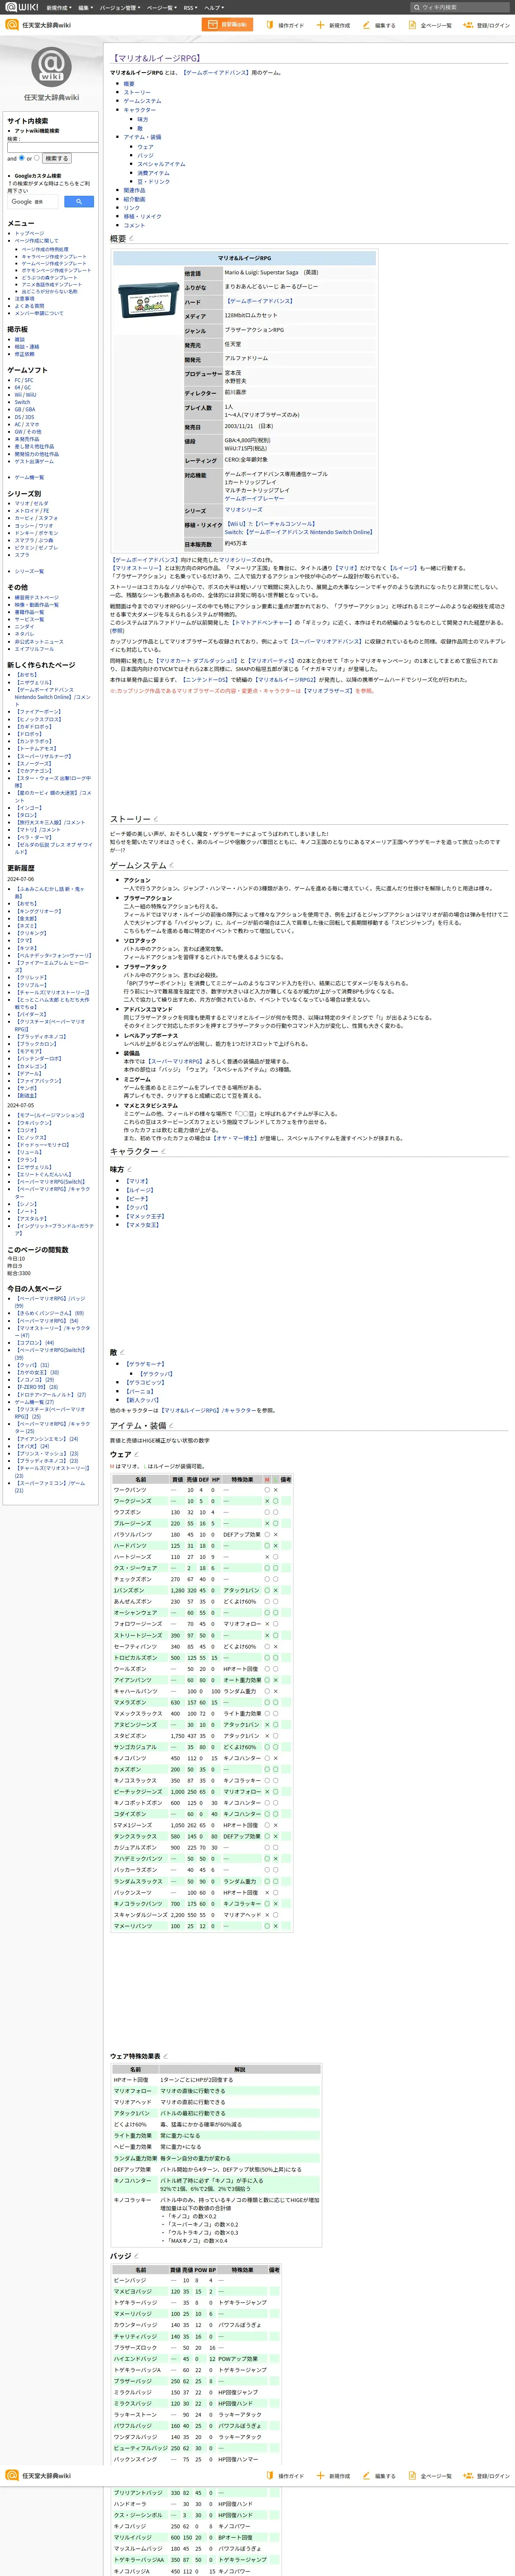This screenshot has width=515, height=2576.
Task: Open GB / GBA under ゲームソフト
Action: tap(25, 409)
